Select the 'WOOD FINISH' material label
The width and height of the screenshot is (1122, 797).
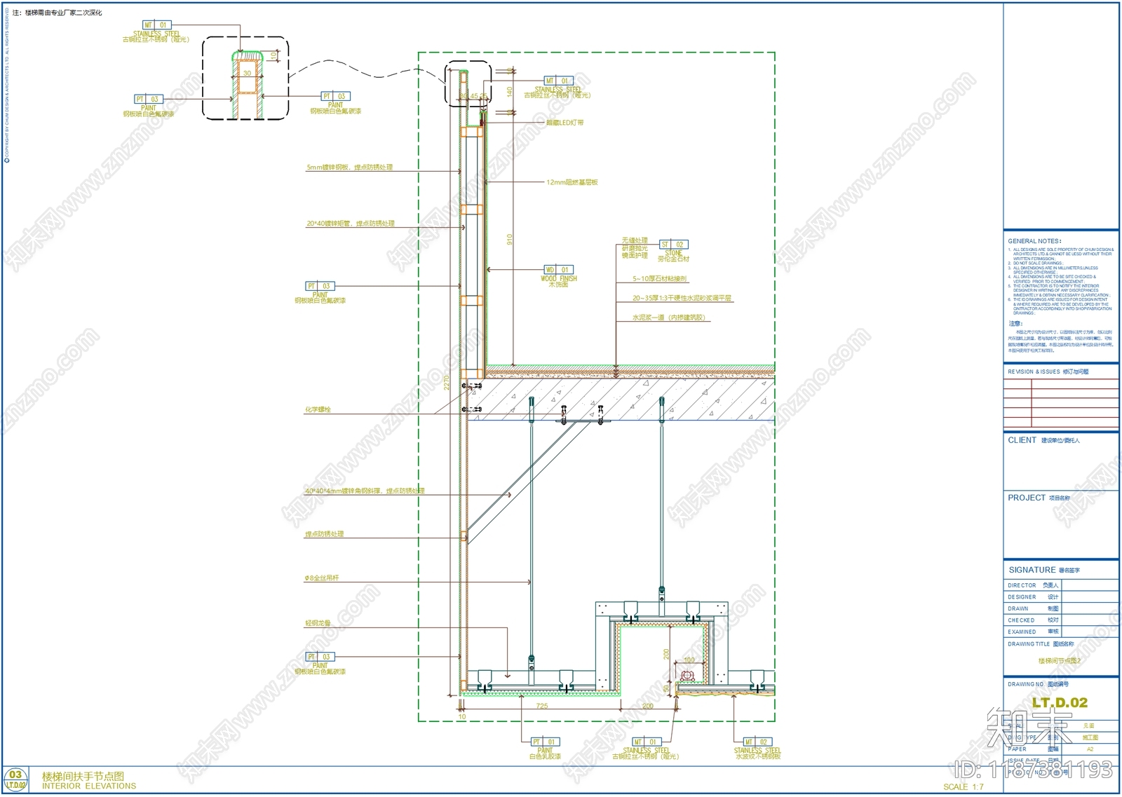click(x=559, y=278)
